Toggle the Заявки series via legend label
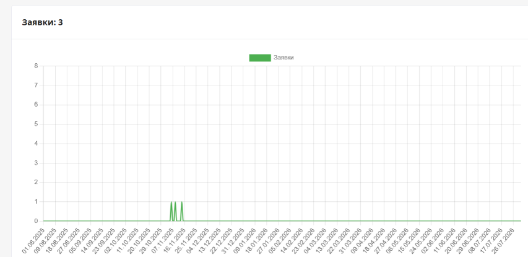 point(283,58)
